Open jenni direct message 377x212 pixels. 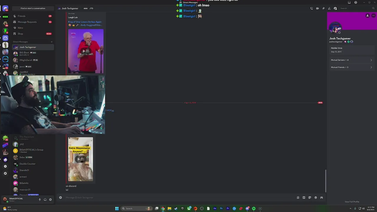pyautogui.click(x=33, y=67)
